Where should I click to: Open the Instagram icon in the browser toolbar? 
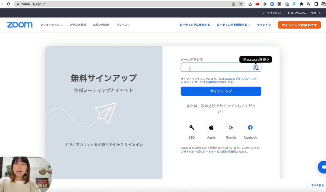pos(279,4)
